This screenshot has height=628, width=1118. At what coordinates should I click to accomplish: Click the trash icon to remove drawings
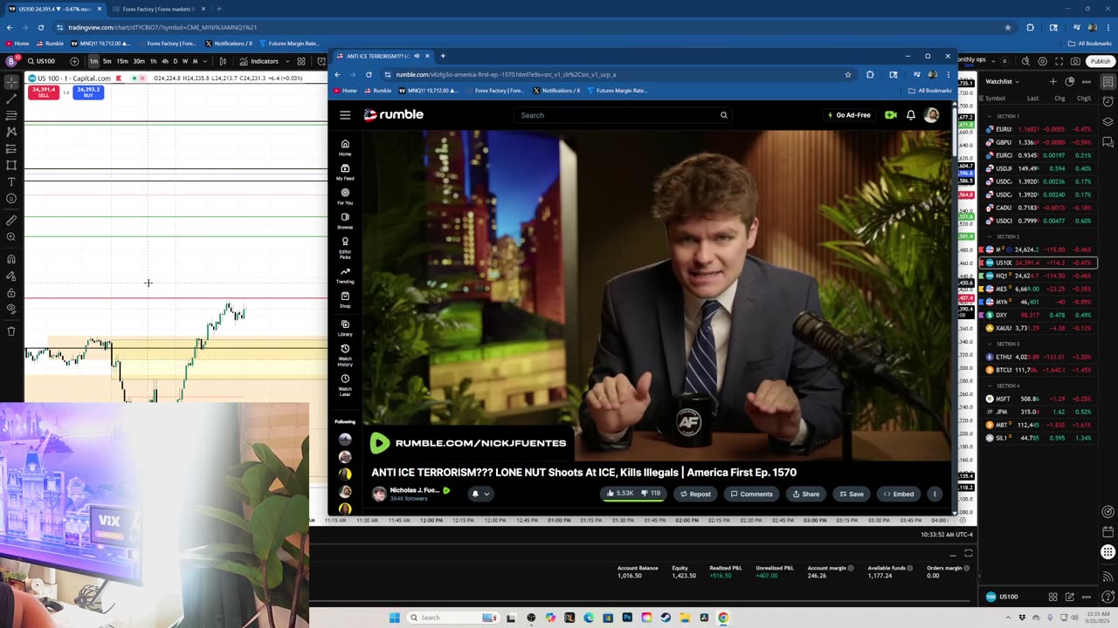11,331
